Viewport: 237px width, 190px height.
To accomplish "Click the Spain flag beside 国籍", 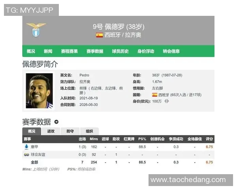I will click(x=154, y=95).
